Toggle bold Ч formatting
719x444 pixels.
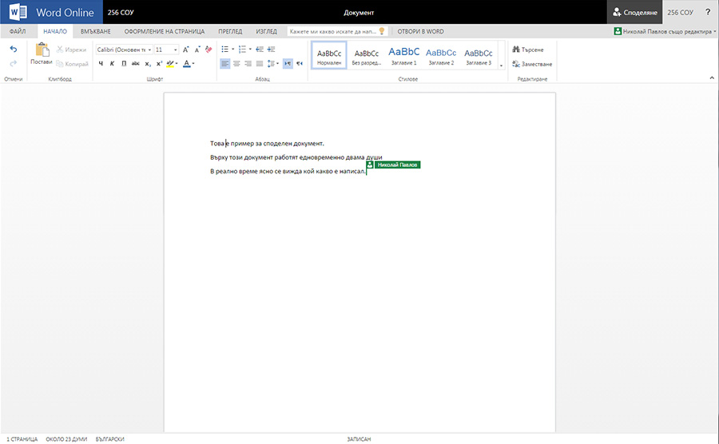coord(101,64)
